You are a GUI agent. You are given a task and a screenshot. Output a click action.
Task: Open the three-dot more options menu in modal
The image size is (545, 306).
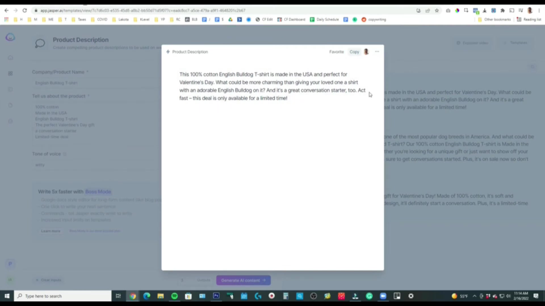point(377,52)
